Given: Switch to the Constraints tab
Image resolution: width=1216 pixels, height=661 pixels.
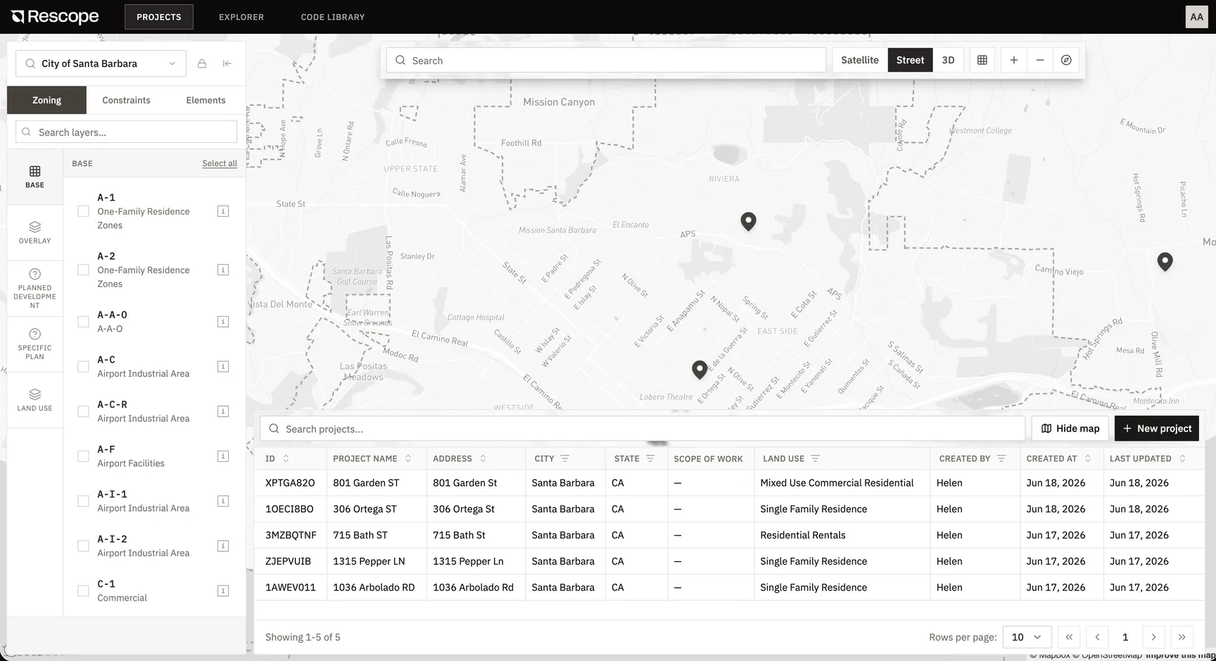Looking at the screenshot, I should coord(126,100).
